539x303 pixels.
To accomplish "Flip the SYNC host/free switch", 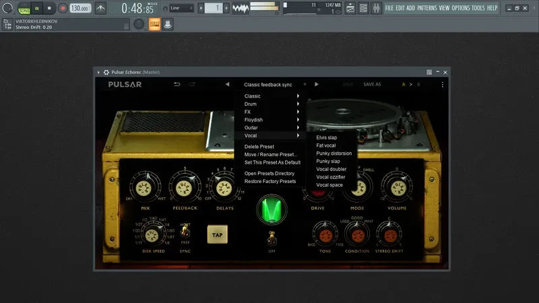I will (x=185, y=233).
